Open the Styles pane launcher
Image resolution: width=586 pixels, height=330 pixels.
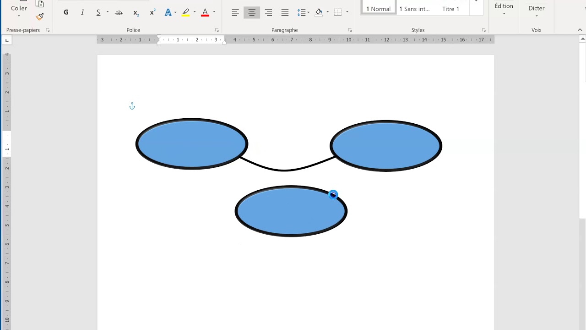pos(483,30)
